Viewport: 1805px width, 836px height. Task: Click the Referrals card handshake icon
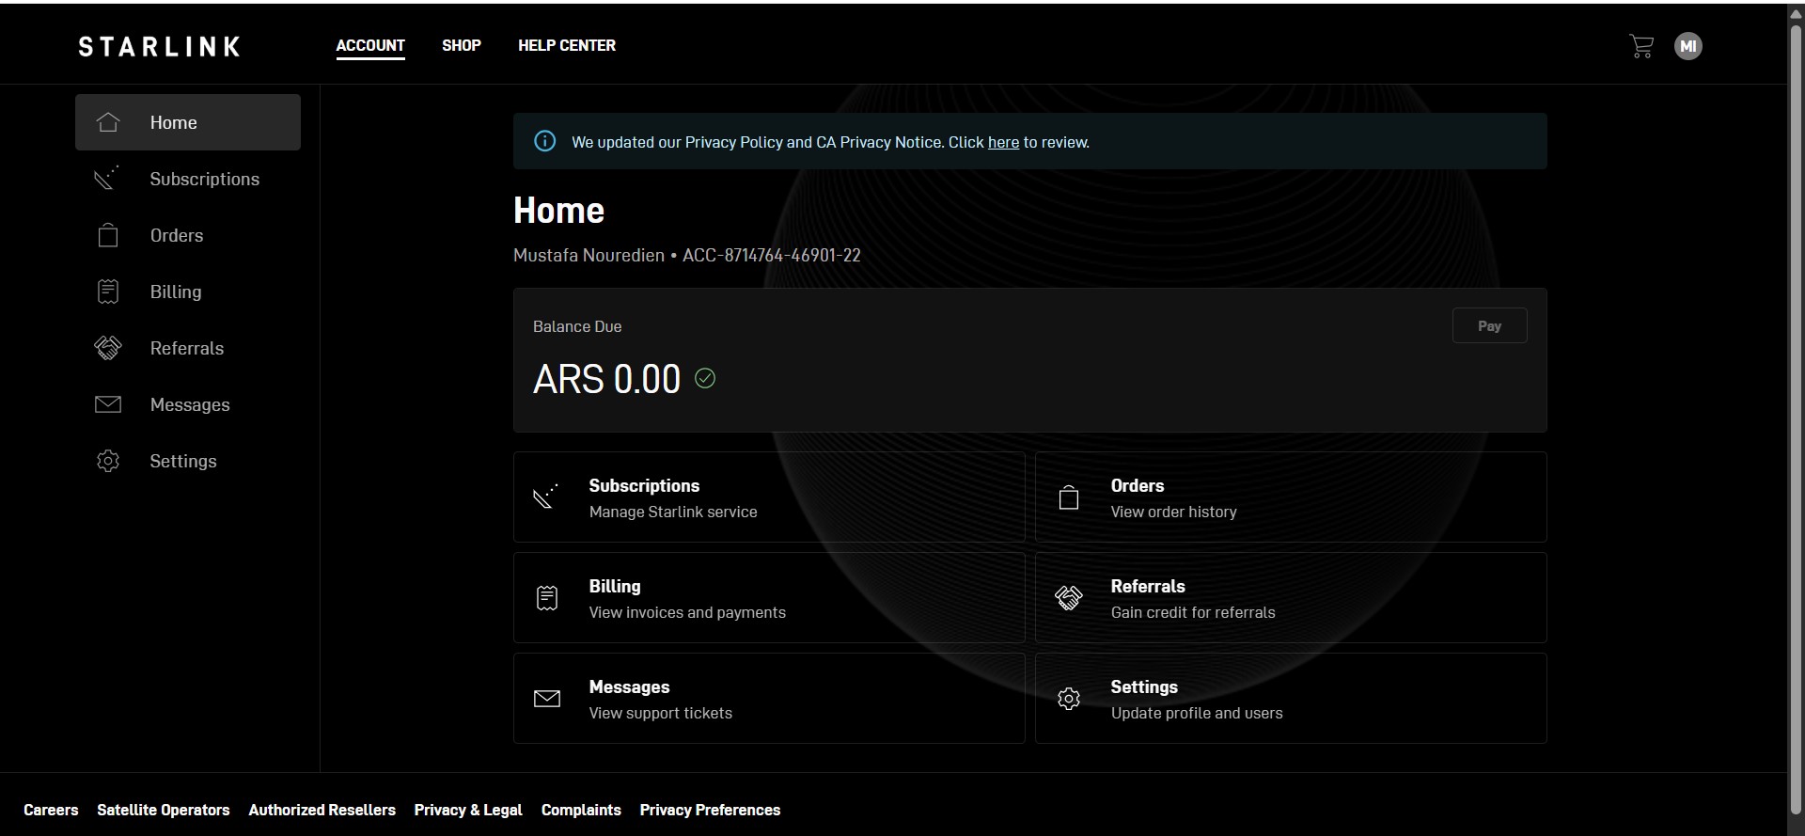pyautogui.click(x=1069, y=598)
